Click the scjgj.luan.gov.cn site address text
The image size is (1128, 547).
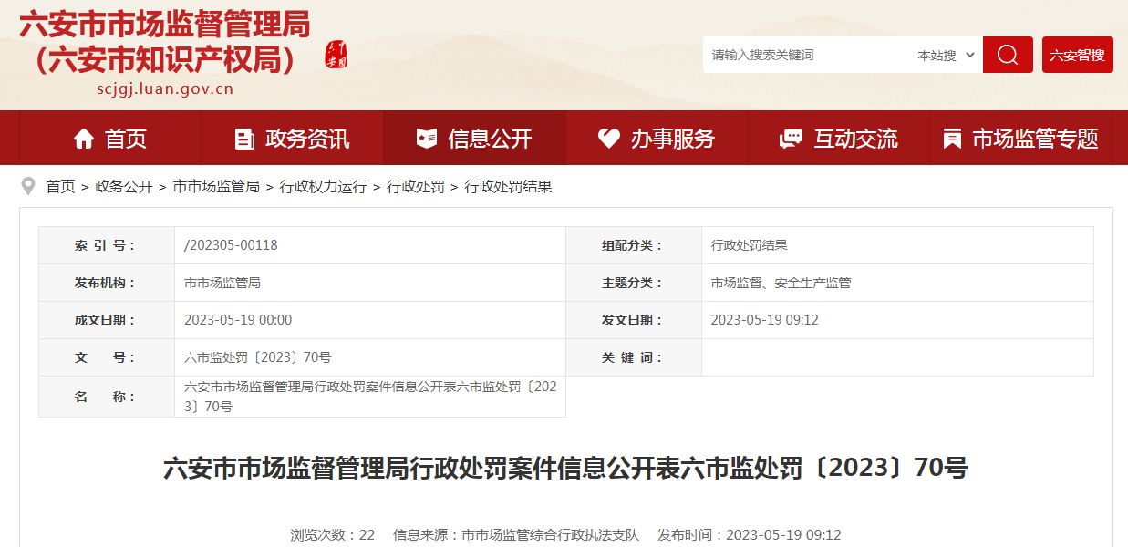[165, 89]
